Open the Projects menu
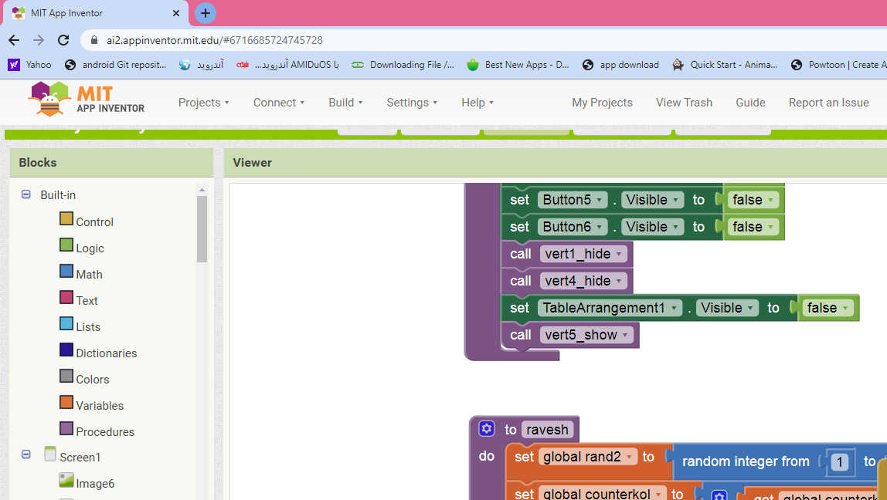 point(203,103)
